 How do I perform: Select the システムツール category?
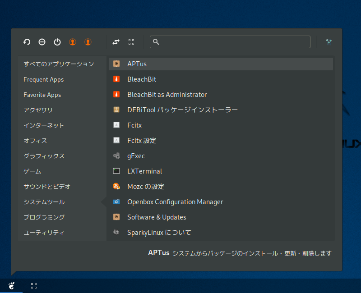pos(44,202)
